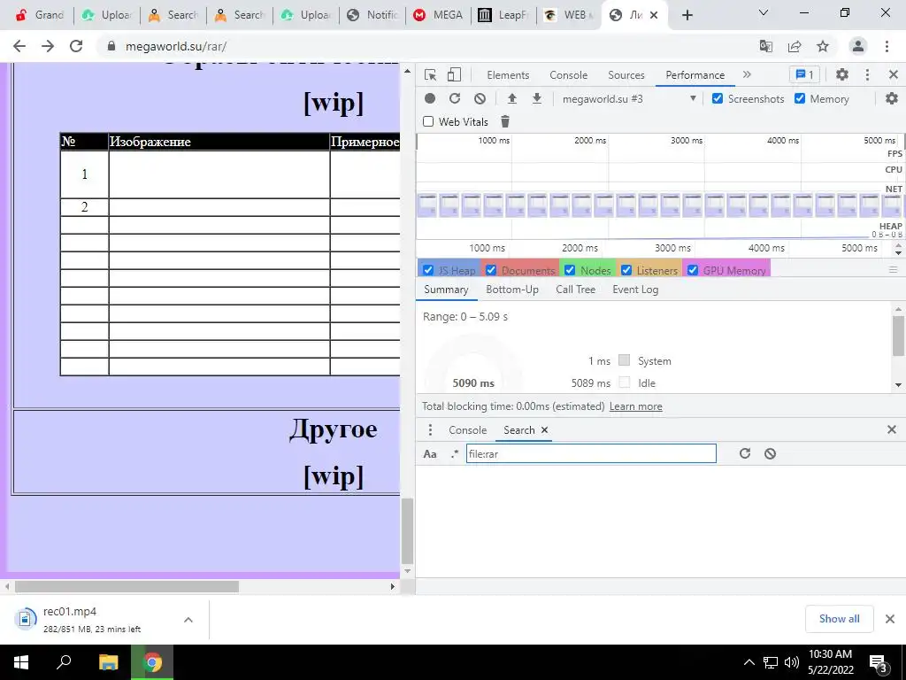Viewport: 906px width, 680px height.
Task: Open the drawer three-dot menu beside Console
Action: [430, 429]
